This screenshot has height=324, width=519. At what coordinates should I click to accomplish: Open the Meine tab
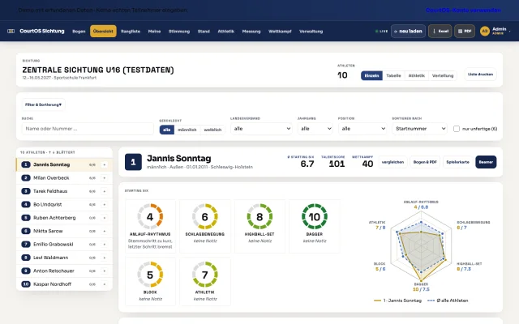click(x=154, y=32)
